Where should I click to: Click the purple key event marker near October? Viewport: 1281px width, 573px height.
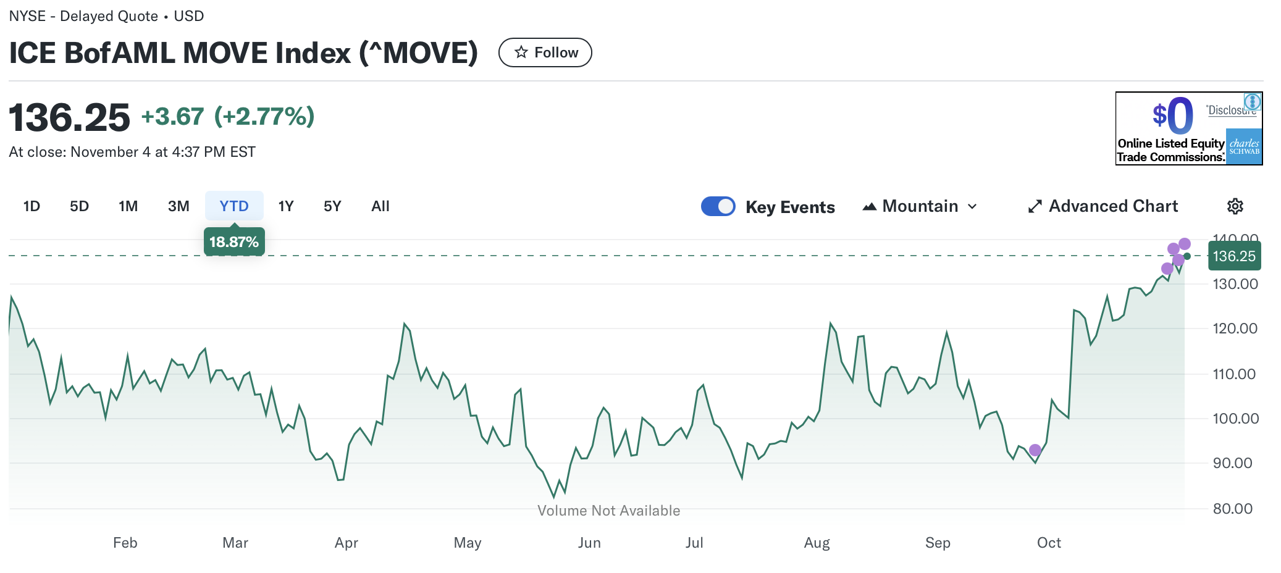click(x=1035, y=450)
